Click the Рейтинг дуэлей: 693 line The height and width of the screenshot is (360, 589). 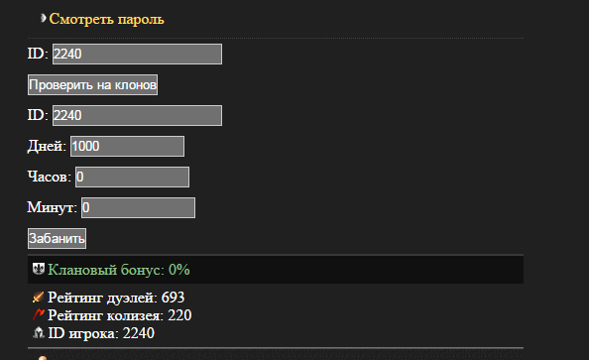pyautogui.click(x=116, y=298)
